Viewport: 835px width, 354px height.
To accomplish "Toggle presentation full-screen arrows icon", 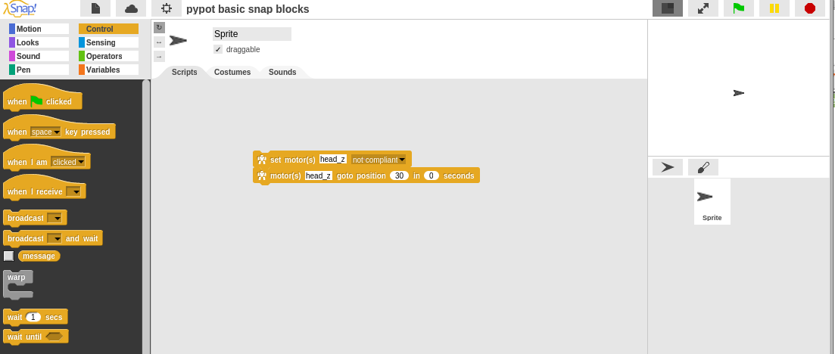I will tap(703, 8).
